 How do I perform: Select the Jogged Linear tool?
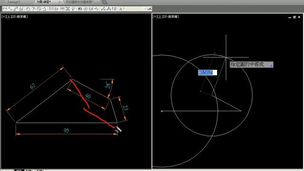point(96,9)
